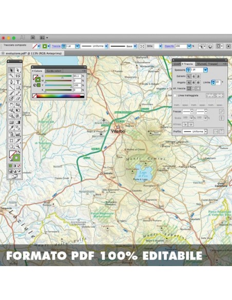Click the Limite value field

218,83
